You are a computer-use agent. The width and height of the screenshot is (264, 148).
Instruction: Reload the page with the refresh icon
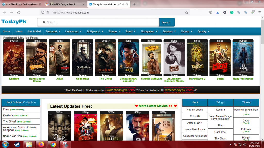tap(19, 12)
